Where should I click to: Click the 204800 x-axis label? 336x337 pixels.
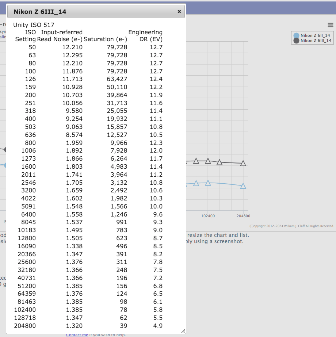[243, 216]
